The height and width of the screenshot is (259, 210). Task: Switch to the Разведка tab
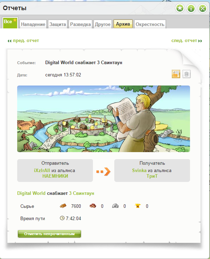(x=81, y=24)
